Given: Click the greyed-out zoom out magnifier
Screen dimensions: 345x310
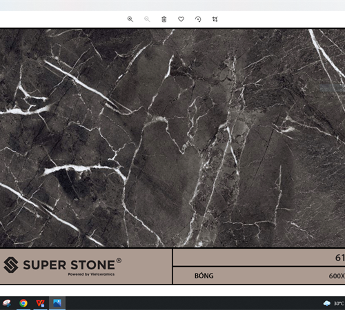Looking at the screenshot, I should [147, 19].
